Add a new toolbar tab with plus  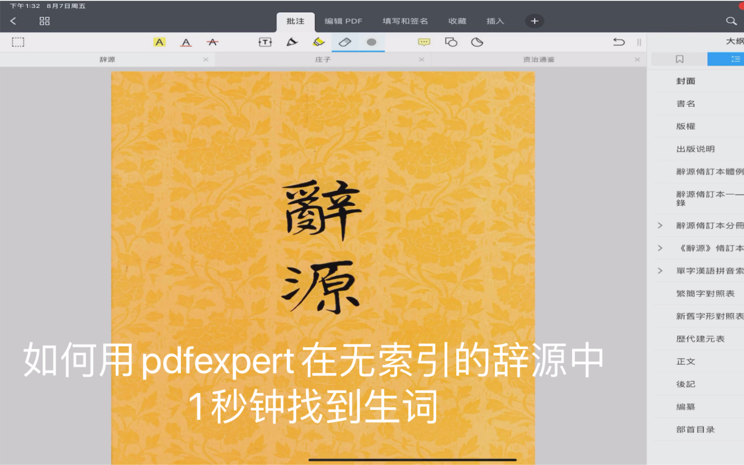[x=534, y=21]
